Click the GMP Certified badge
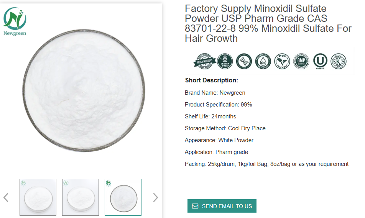The height and width of the screenshot is (218, 365). click(301, 61)
